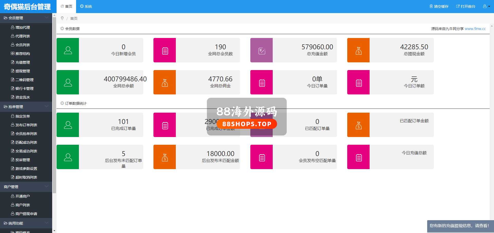Collapse the 商户管理 sidebar section
The height and width of the screenshot is (233, 494).
[26, 187]
